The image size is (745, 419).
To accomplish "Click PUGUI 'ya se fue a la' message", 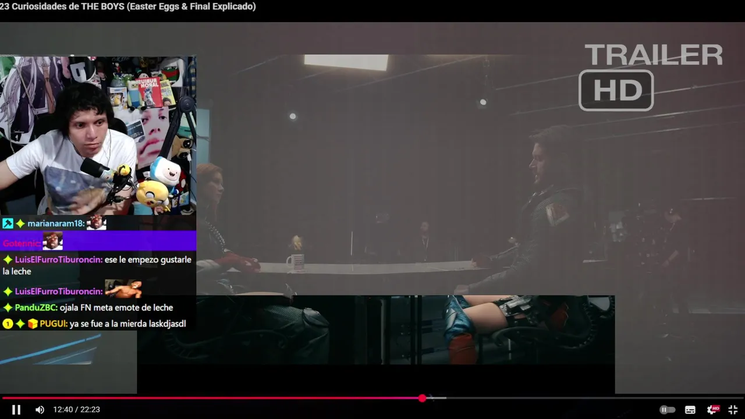I will pyautogui.click(x=94, y=324).
